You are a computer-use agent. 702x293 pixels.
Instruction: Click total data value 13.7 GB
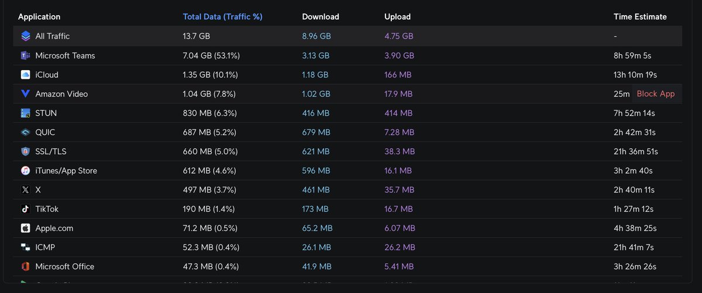point(197,36)
